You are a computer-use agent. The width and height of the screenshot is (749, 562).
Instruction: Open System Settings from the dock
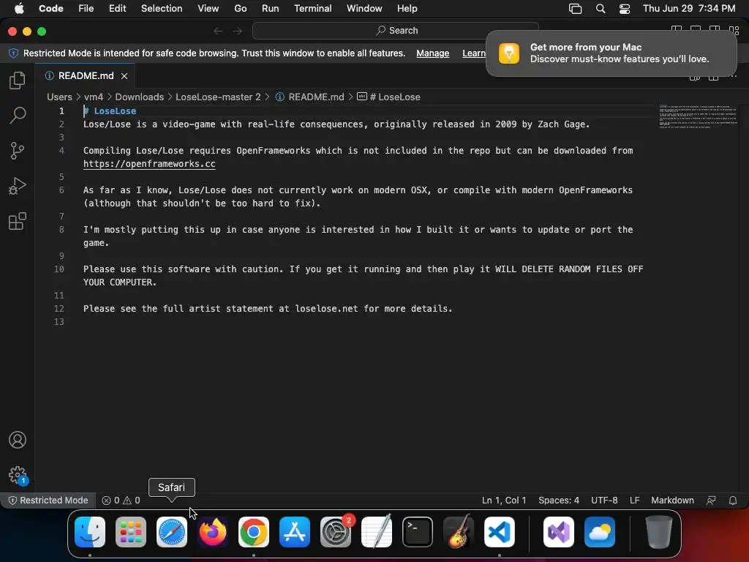pyautogui.click(x=336, y=532)
